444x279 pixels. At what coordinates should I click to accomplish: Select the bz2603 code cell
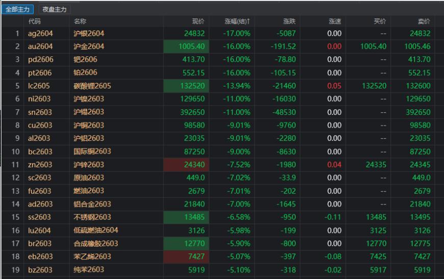coord(40,270)
